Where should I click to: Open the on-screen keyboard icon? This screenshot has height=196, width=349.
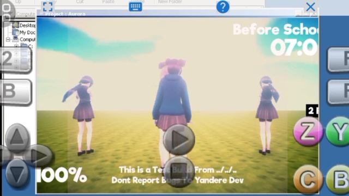tap(135, 7)
